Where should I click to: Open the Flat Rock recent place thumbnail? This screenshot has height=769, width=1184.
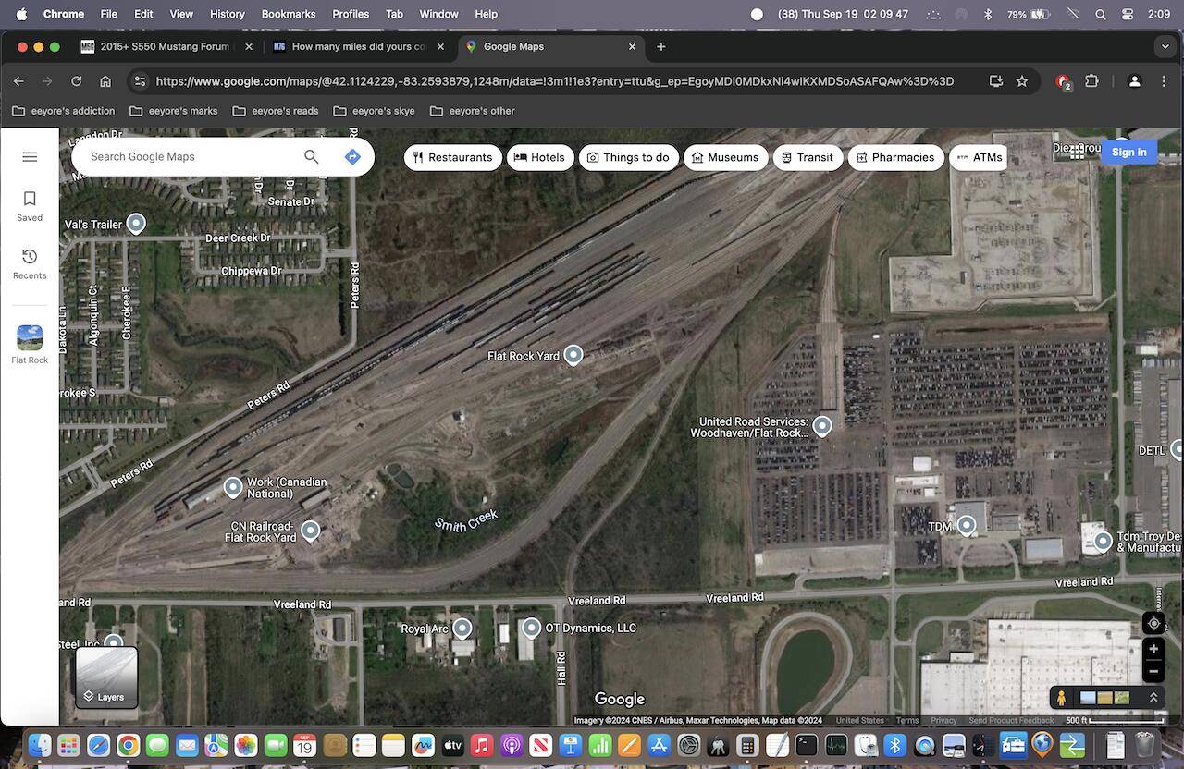(30, 344)
